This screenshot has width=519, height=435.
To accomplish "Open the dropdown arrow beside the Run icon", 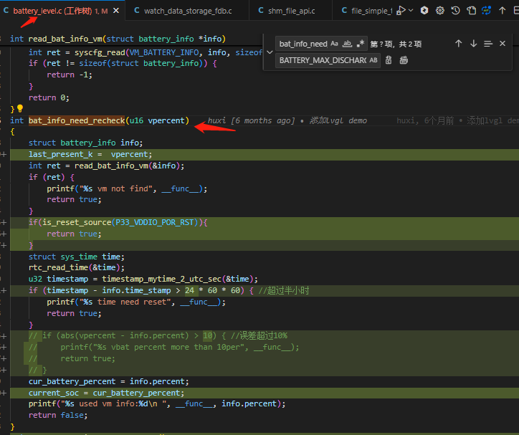I will 411,11.
